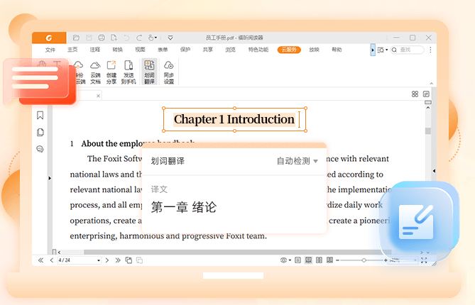Click the Redo arrow icon
475x305 pixels.
(x=139, y=38)
